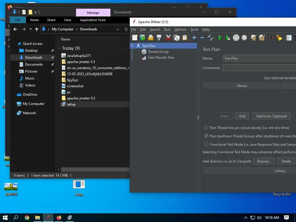The width and height of the screenshot is (296, 222).
Task: Go back with Explorer back arrow
Action: [15, 29]
